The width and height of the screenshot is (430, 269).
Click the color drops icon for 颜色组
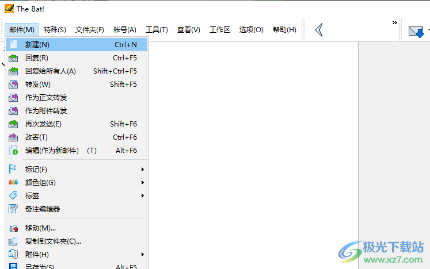click(14, 183)
